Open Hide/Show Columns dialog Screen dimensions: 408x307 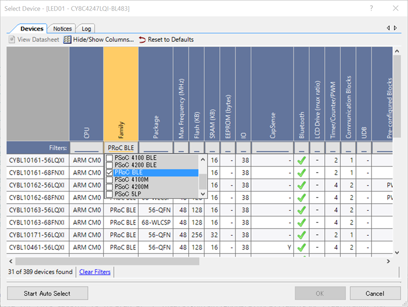coord(98,40)
